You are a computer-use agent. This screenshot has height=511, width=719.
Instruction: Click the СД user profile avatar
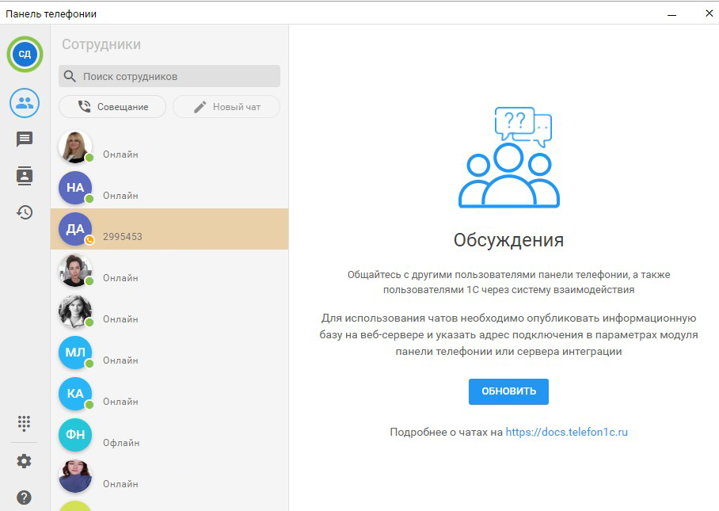pos(25,54)
